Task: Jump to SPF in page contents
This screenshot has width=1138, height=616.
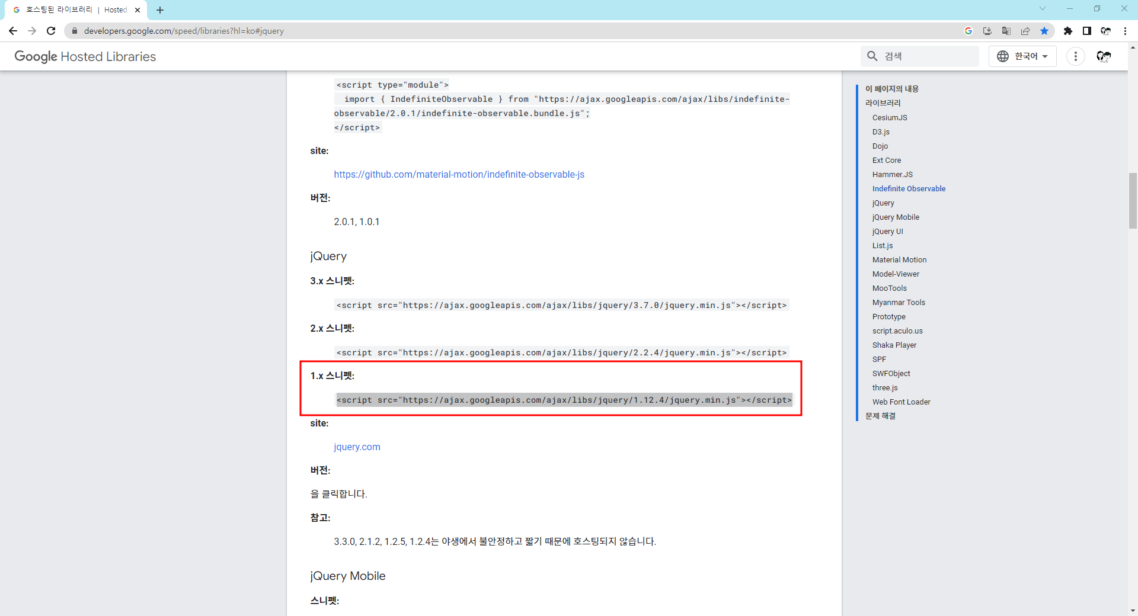Action: [879, 359]
